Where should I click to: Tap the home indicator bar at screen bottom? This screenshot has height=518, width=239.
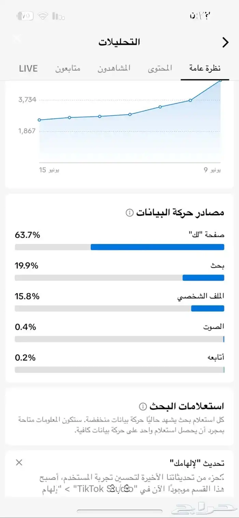click(119, 511)
